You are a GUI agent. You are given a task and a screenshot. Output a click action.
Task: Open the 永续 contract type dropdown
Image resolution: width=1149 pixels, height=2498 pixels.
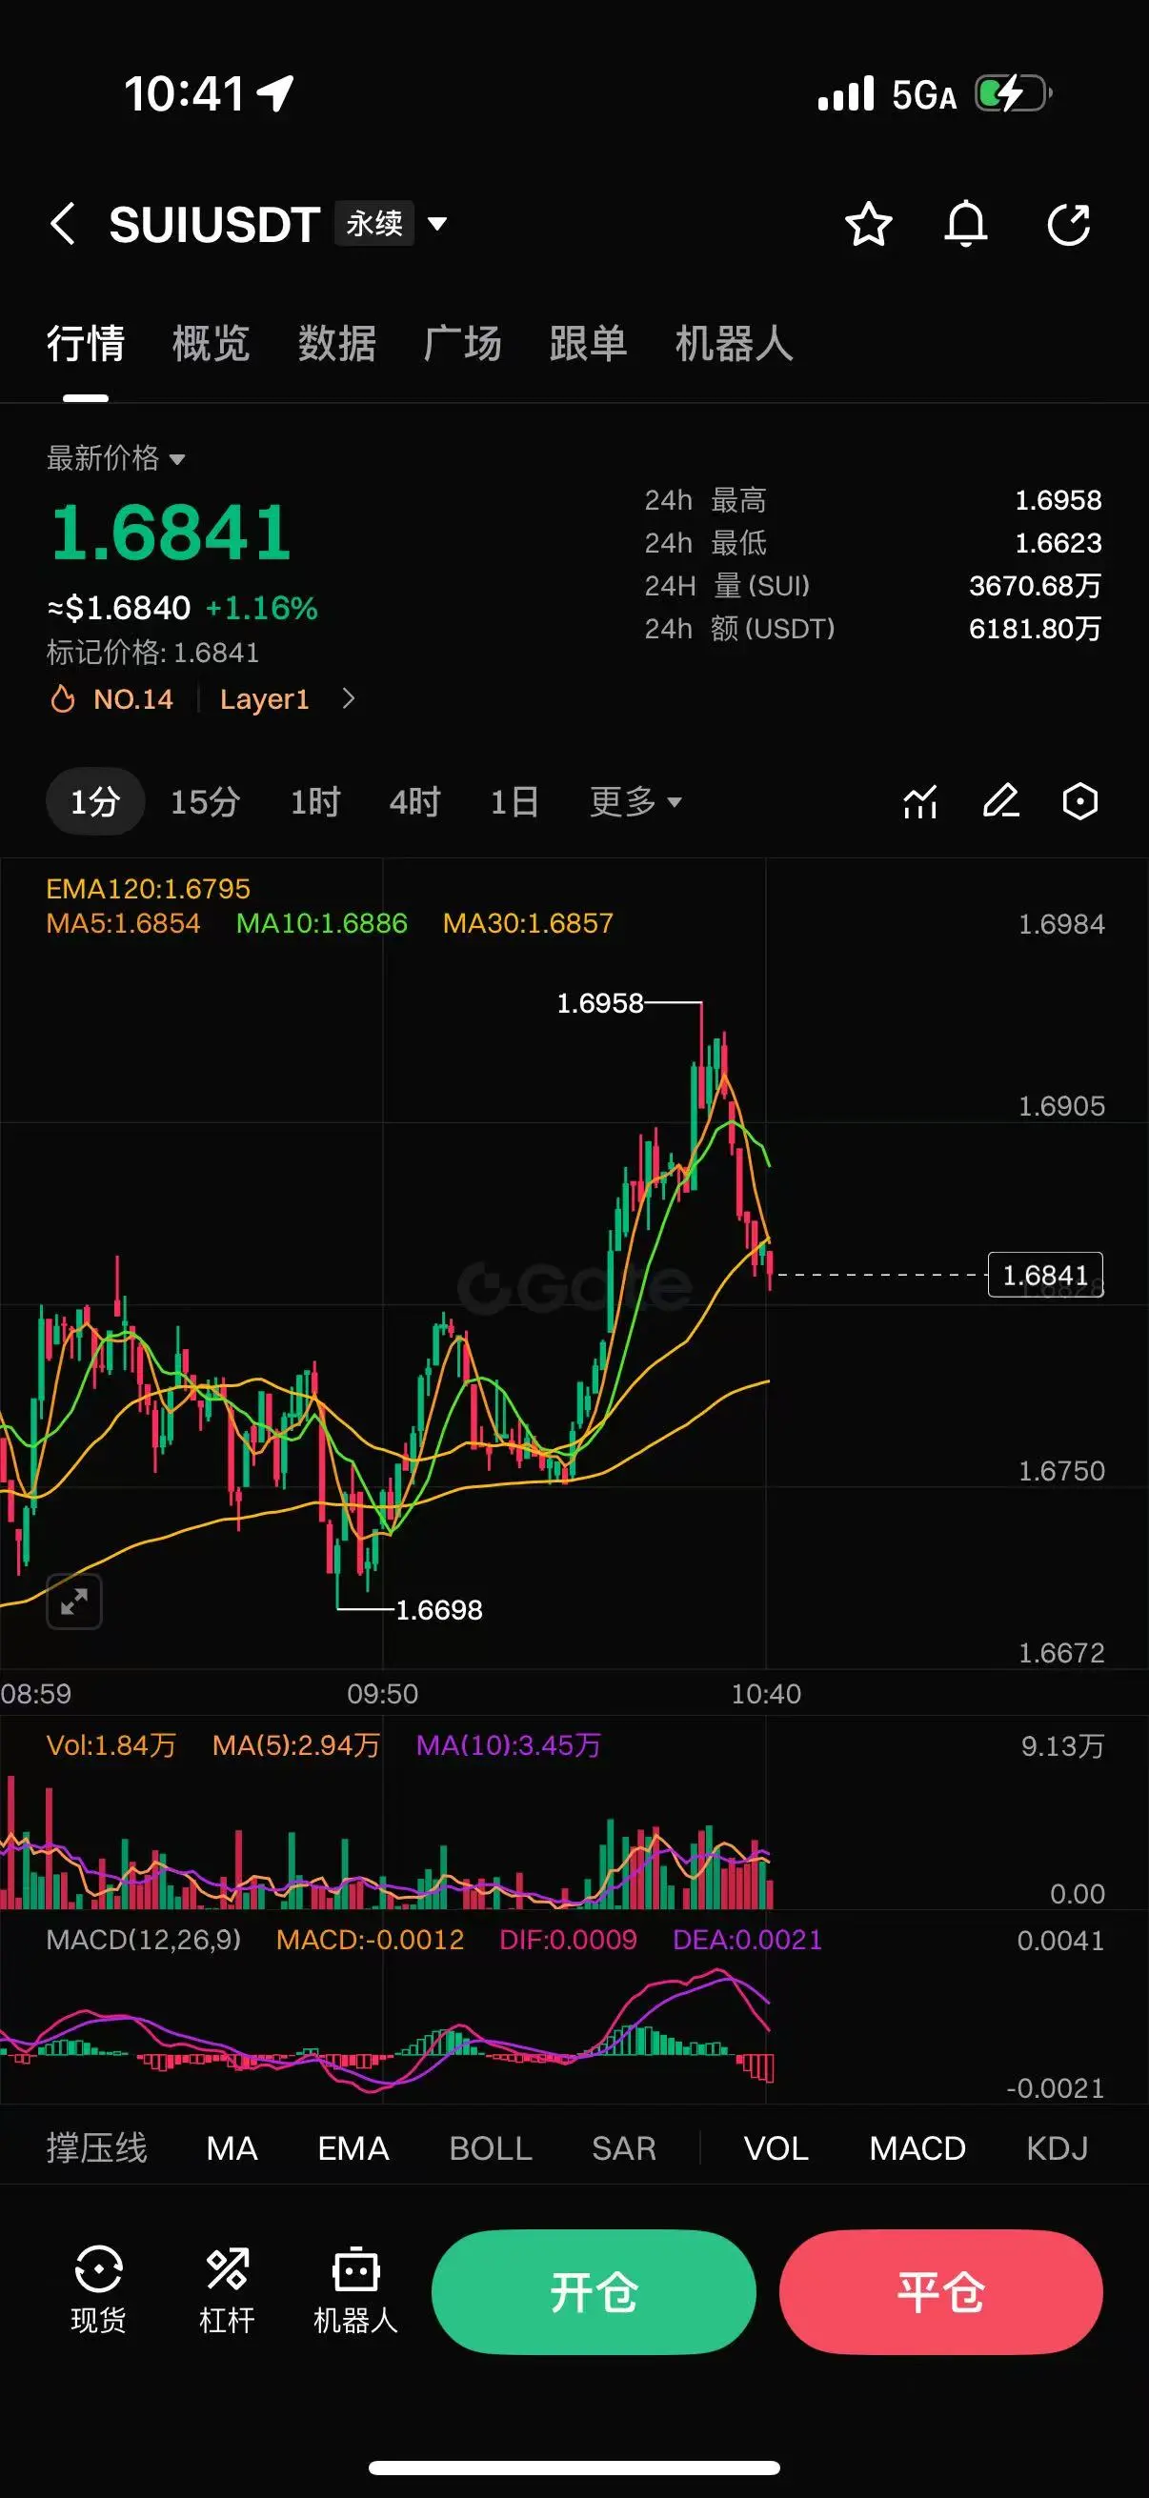point(392,224)
